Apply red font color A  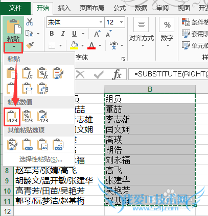(91, 45)
